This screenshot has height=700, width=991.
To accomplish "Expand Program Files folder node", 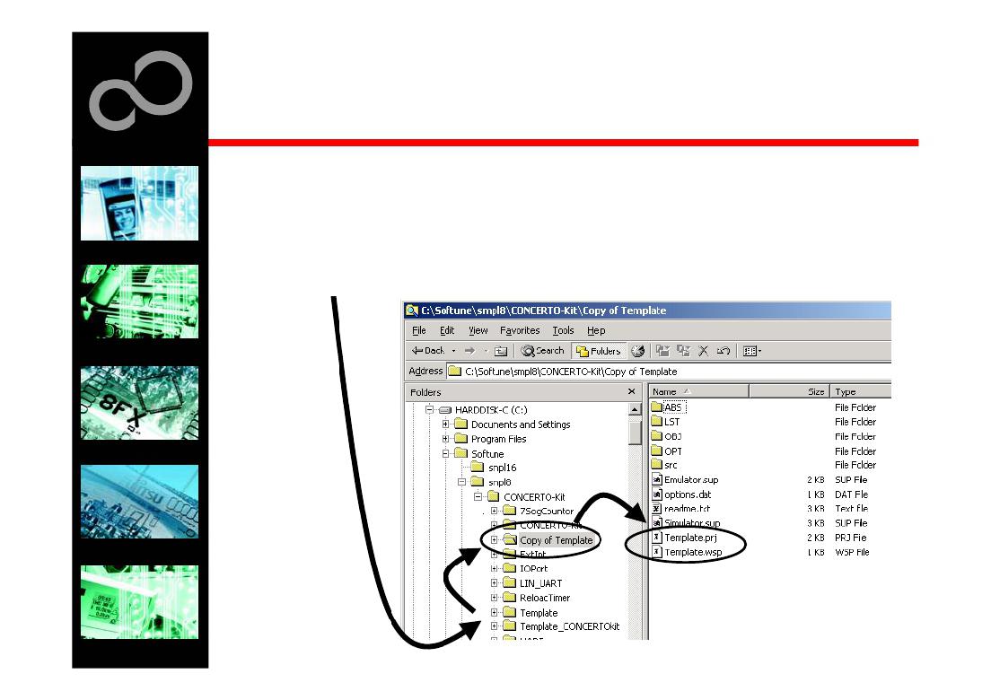I will pyautogui.click(x=445, y=439).
